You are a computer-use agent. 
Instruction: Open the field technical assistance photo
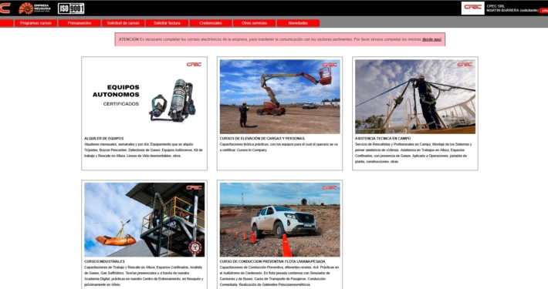[x=415, y=96]
